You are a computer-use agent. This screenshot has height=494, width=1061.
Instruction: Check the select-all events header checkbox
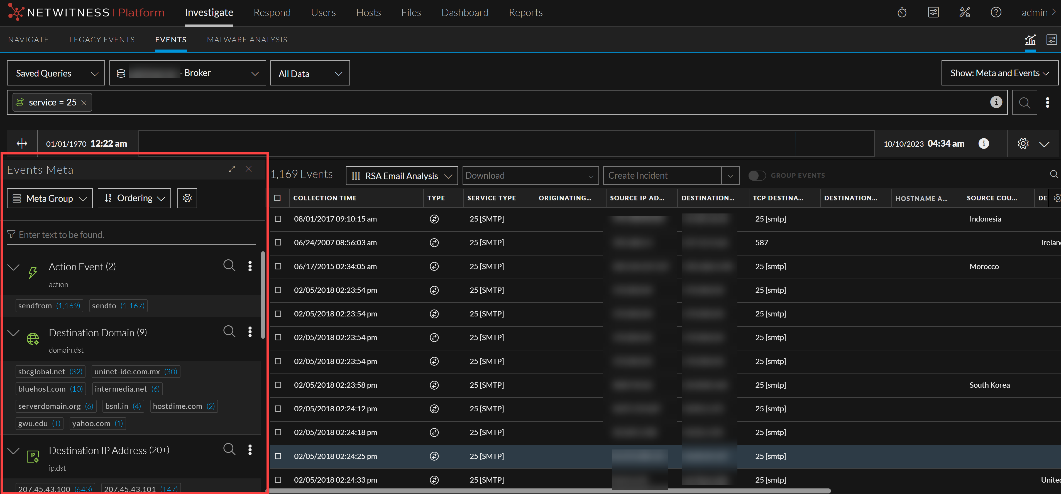[x=278, y=198]
